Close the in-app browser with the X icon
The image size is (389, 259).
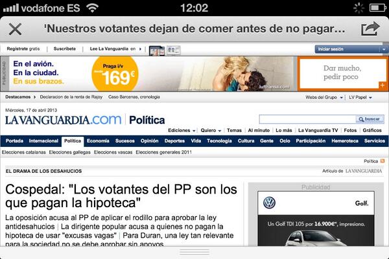click(15, 29)
